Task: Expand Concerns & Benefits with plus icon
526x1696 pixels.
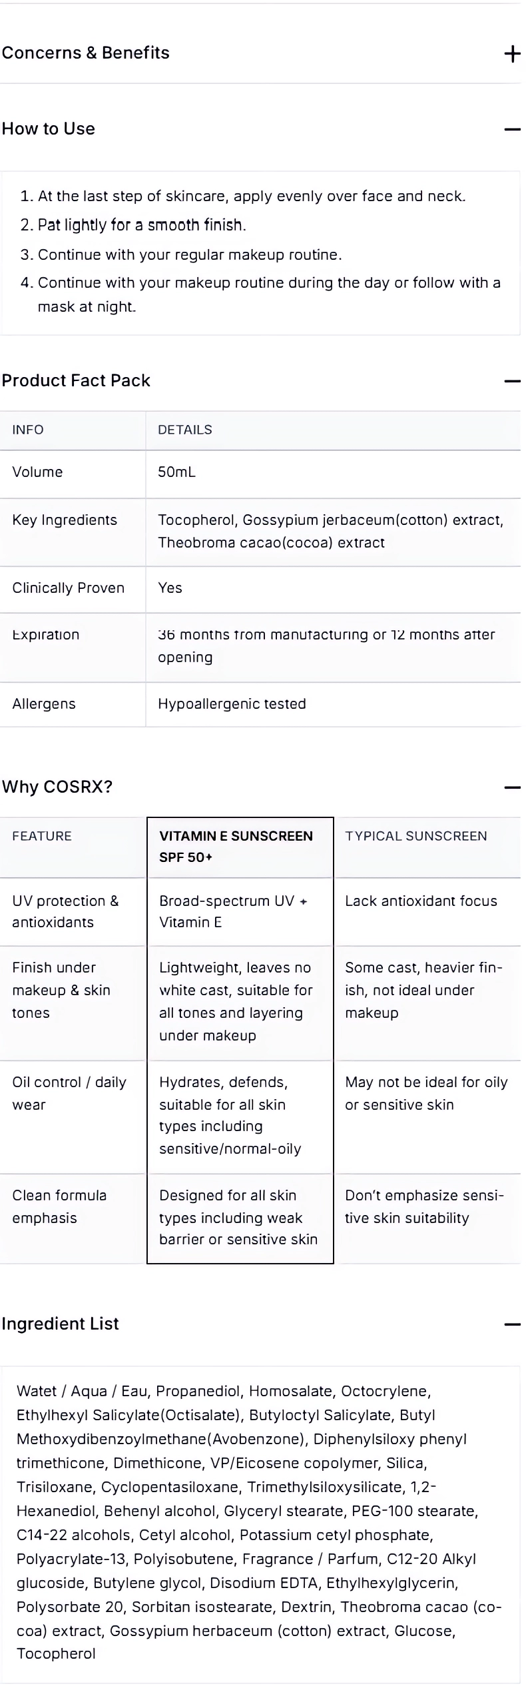Action: [x=512, y=53]
